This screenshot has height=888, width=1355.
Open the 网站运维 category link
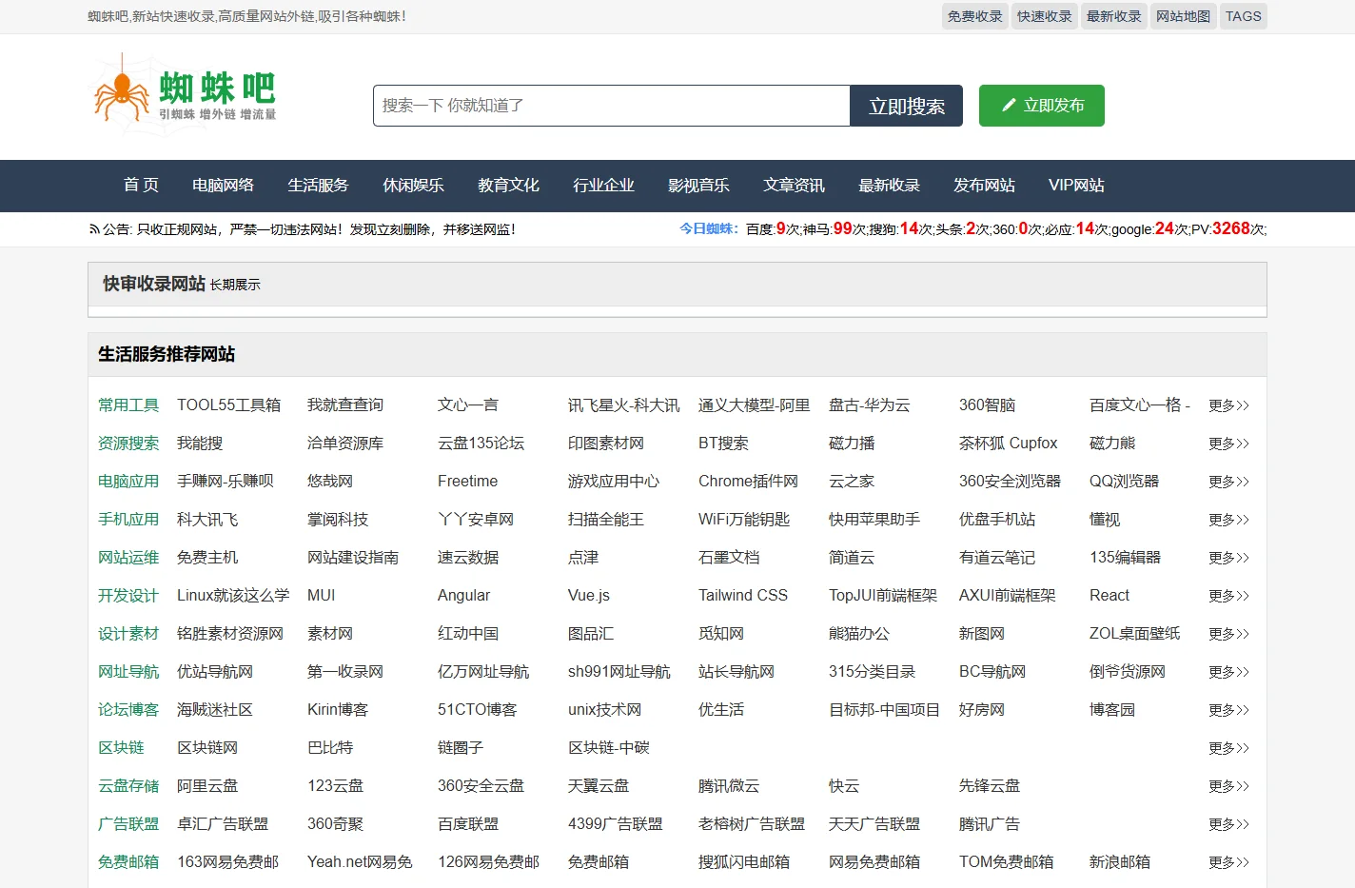pos(128,558)
